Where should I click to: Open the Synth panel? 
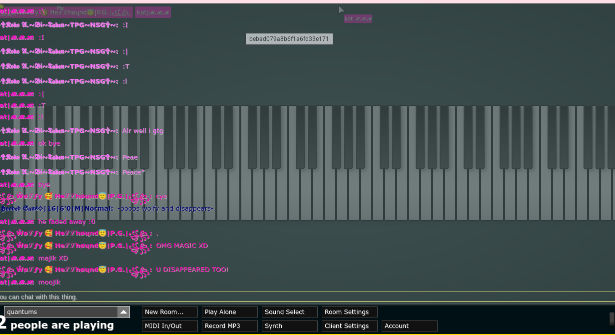[290, 326]
